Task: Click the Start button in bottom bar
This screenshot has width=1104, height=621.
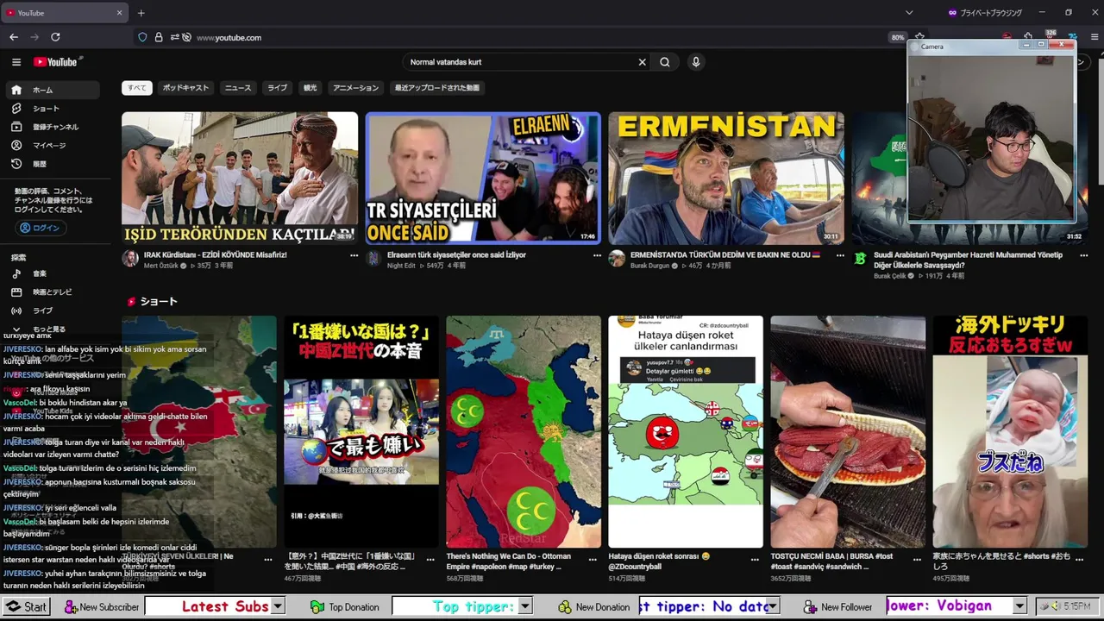Action: (x=27, y=606)
